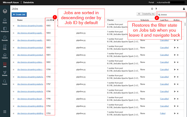This screenshot has height=117, width=187.
Task: Open the job link with ID 1802
Action: coord(31,47)
